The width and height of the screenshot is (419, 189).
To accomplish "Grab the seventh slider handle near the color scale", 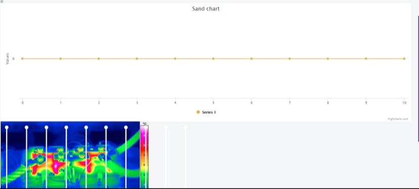I will (x=126, y=128).
